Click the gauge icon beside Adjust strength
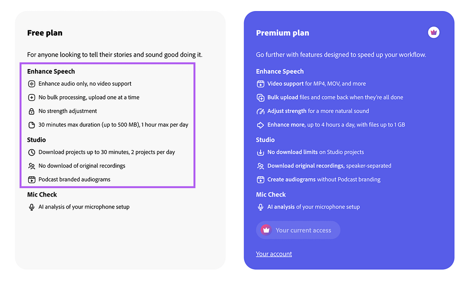The image size is (471, 284). 261,111
